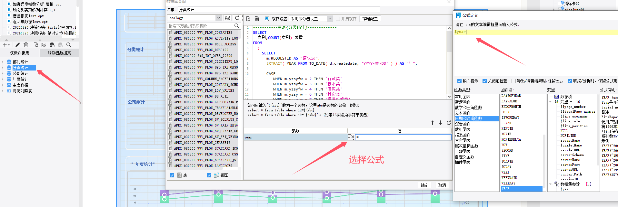Click the magnifier search icon in dataset toolbar
Screen dimensions: 618x207
[x=68, y=45]
